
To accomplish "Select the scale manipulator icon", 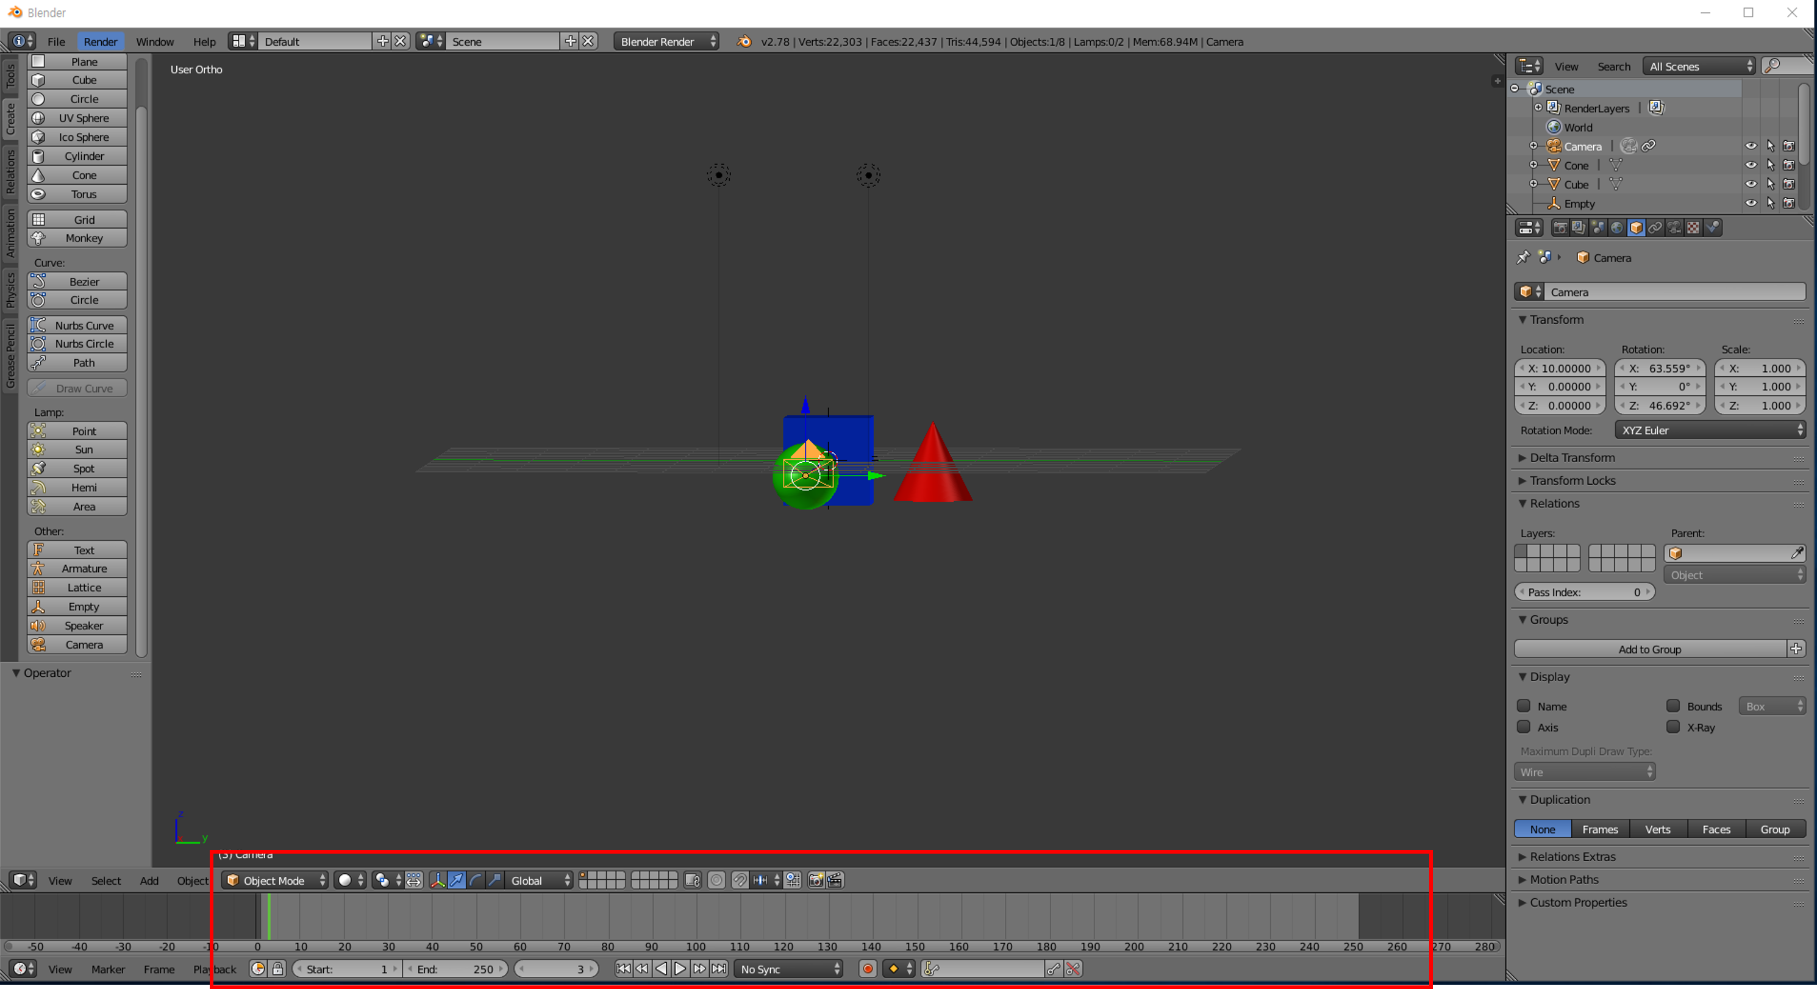I will coord(494,880).
